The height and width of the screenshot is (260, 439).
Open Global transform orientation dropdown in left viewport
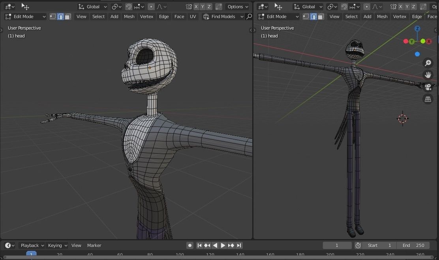pos(92,7)
